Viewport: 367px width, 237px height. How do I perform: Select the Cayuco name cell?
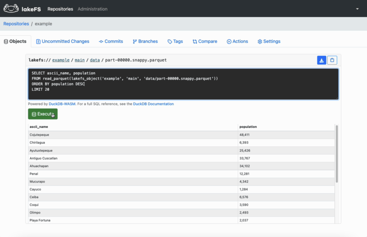point(133,189)
